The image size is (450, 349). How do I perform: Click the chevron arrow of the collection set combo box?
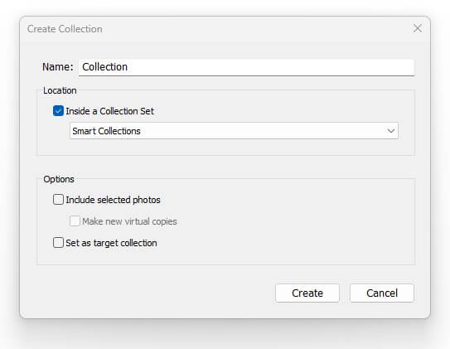click(390, 131)
